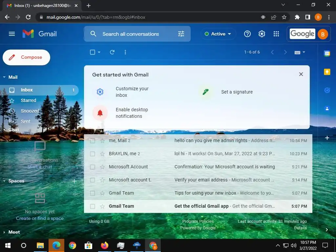Expand the Meet section

coord(4,232)
